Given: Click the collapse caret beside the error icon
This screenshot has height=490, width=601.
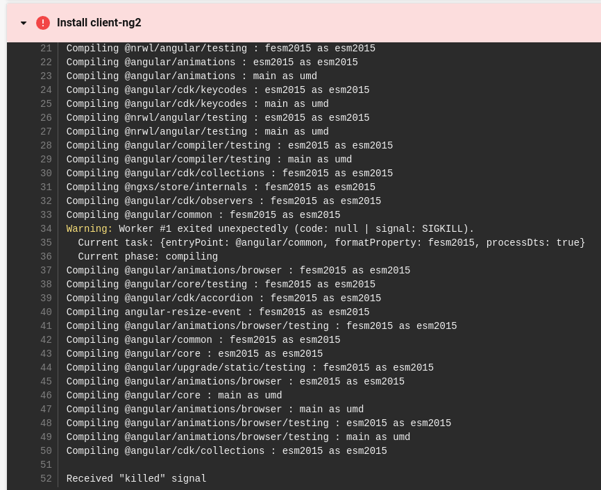Looking at the screenshot, I should [x=23, y=22].
